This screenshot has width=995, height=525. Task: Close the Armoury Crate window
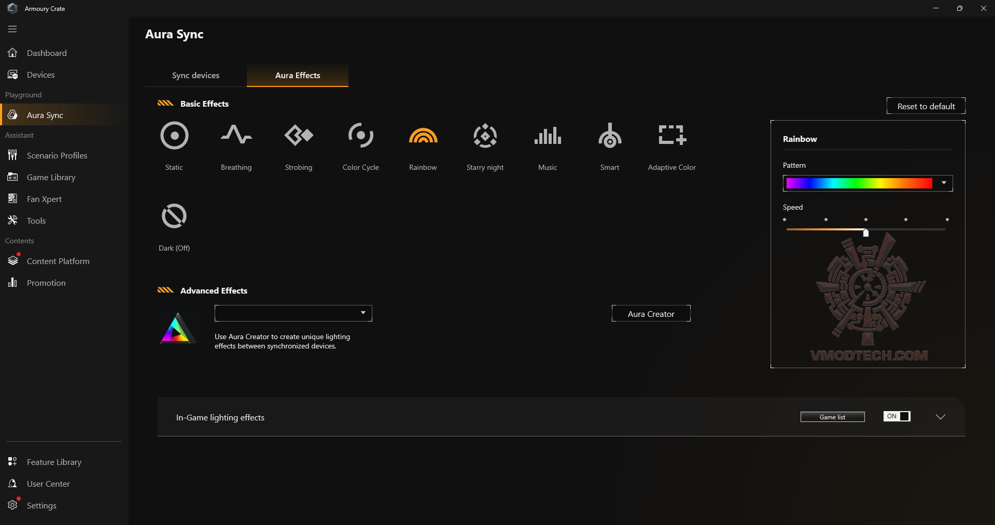click(984, 8)
